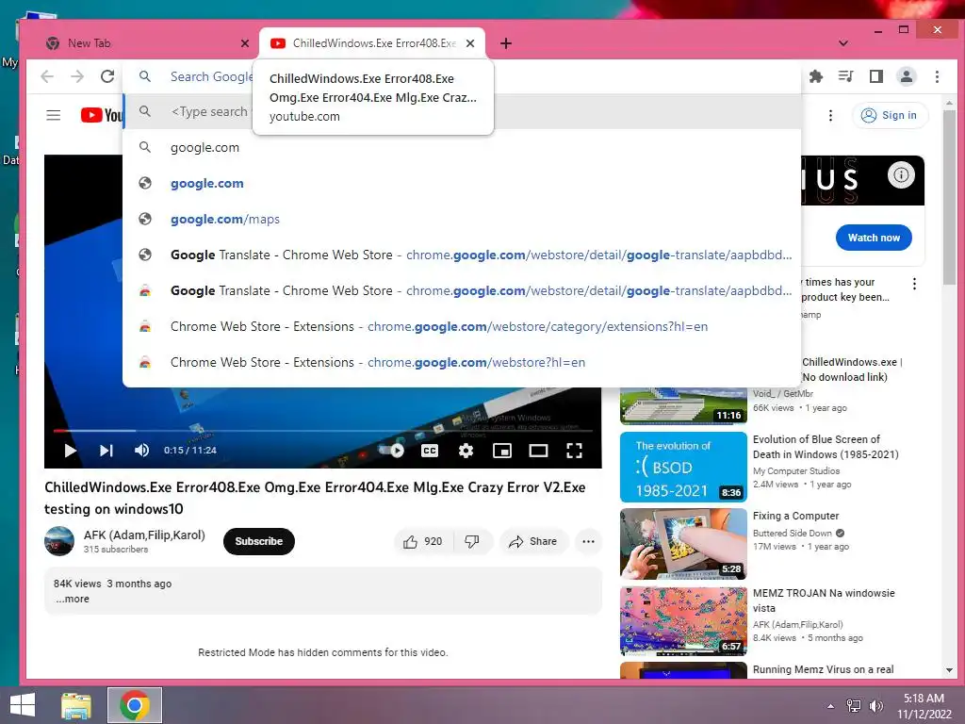
Task: Show hidden system tray icons
Action: 830,706
